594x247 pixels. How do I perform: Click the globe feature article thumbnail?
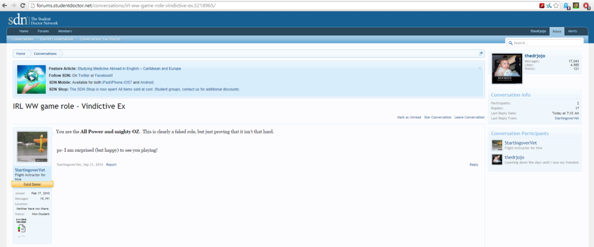[31, 79]
